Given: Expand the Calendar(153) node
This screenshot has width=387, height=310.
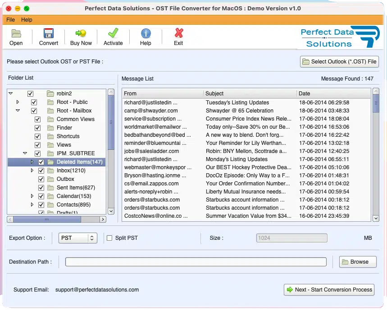Looking at the screenshot, I should click(x=32, y=196).
